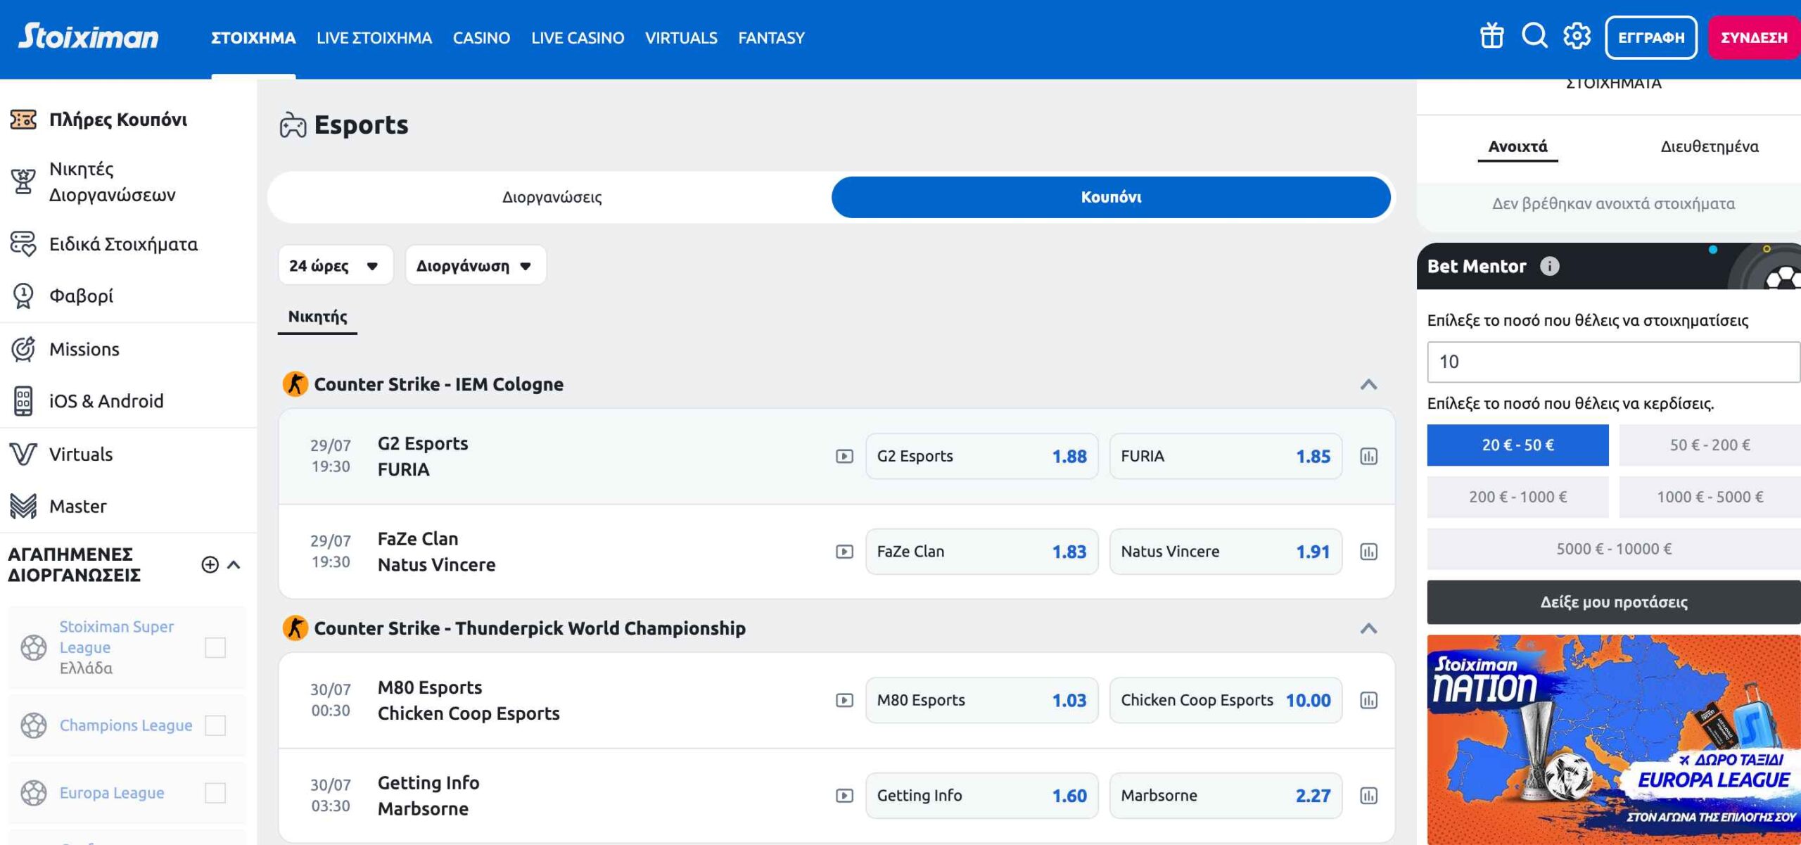Show statistics icon for Getting Info vs Marbsorne
The image size is (1801, 845).
1368,796
